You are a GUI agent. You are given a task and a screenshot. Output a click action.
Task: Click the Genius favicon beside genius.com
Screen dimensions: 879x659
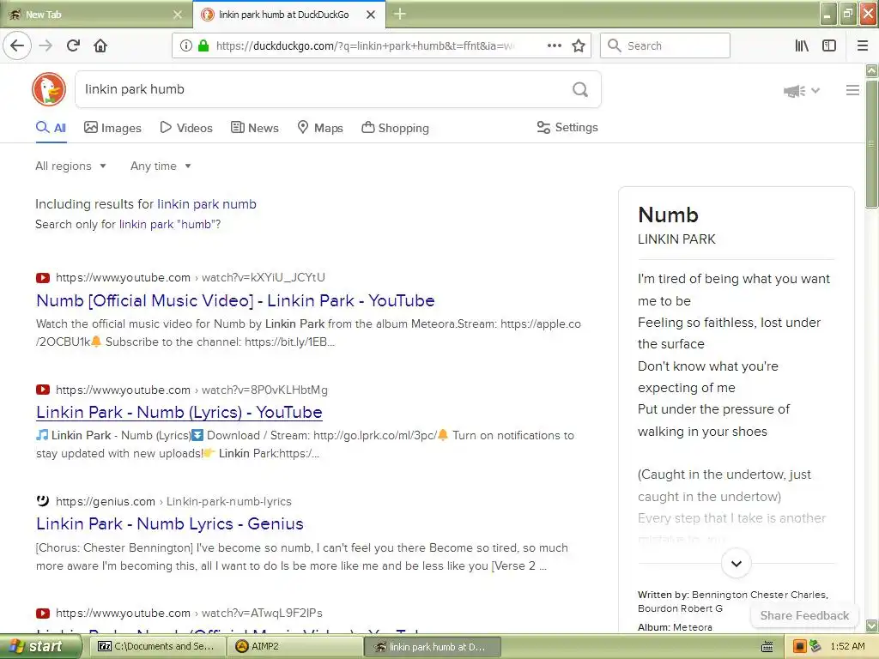tap(43, 500)
